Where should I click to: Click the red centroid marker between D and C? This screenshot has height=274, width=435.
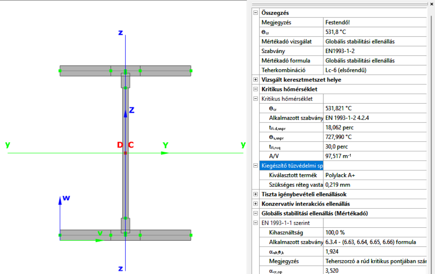(125, 153)
